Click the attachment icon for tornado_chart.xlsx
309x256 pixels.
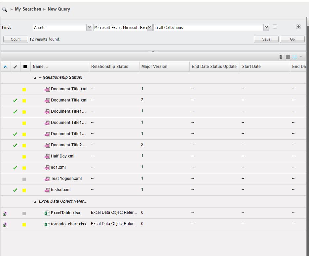[5, 224]
